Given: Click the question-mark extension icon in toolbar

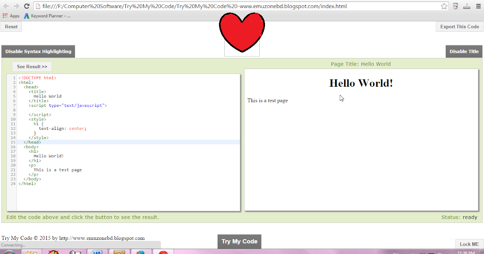Looking at the screenshot, I should 467,6.
